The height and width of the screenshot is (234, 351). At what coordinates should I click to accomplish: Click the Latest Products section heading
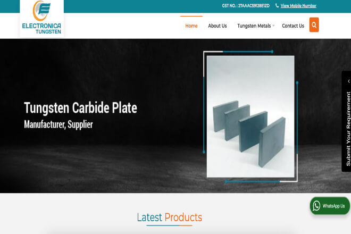coord(170,218)
